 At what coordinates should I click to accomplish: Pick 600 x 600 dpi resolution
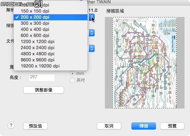[50, 36]
